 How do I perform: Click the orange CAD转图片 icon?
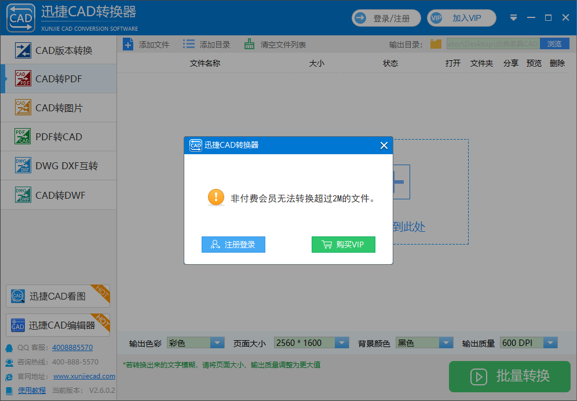click(23, 108)
